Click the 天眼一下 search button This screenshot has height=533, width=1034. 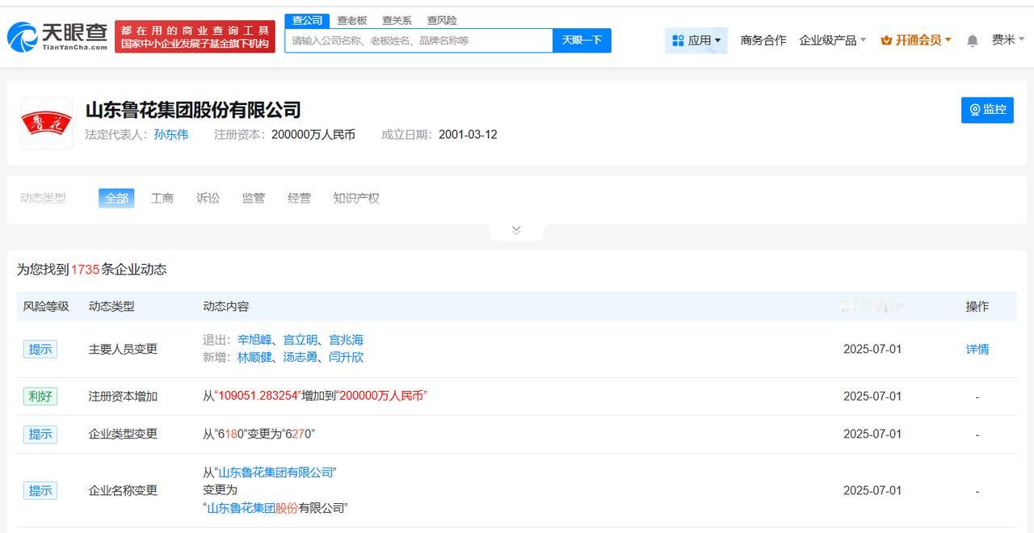point(582,40)
